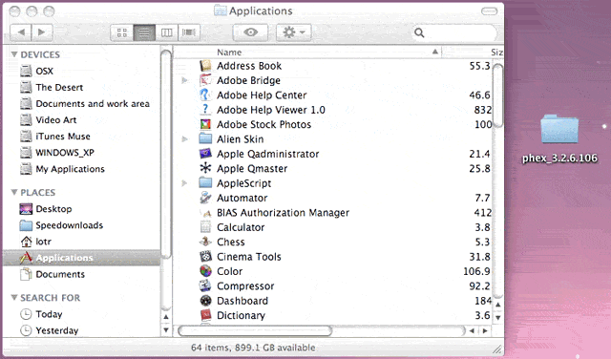This screenshot has width=611, height=359.
Task: Click the horizontal scroll right arrow
Action: pyautogui.click(x=485, y=331)
